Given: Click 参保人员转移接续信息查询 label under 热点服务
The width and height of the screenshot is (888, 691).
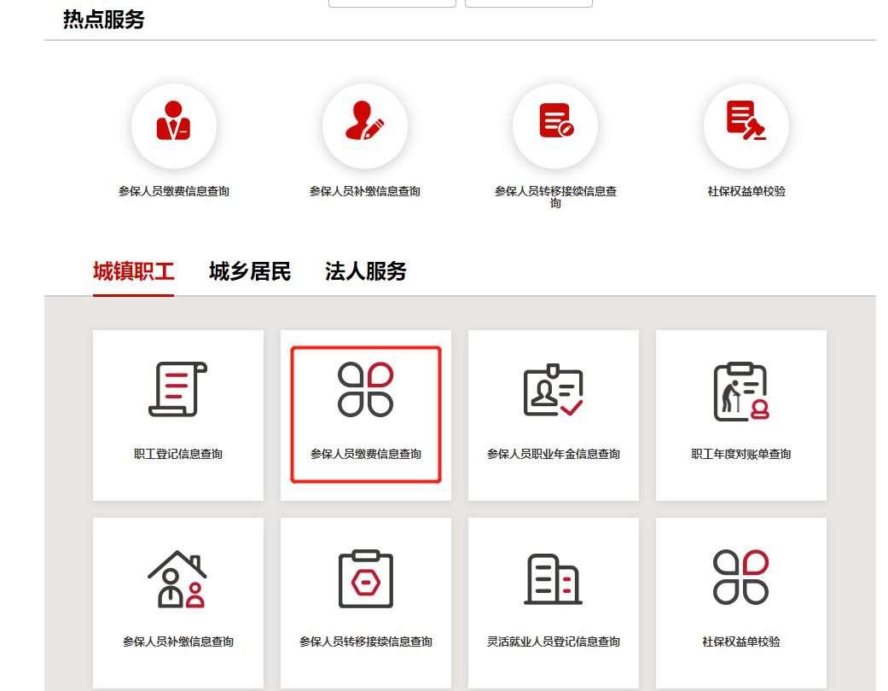Looking at the screenshot, I should tap(555, 196).
